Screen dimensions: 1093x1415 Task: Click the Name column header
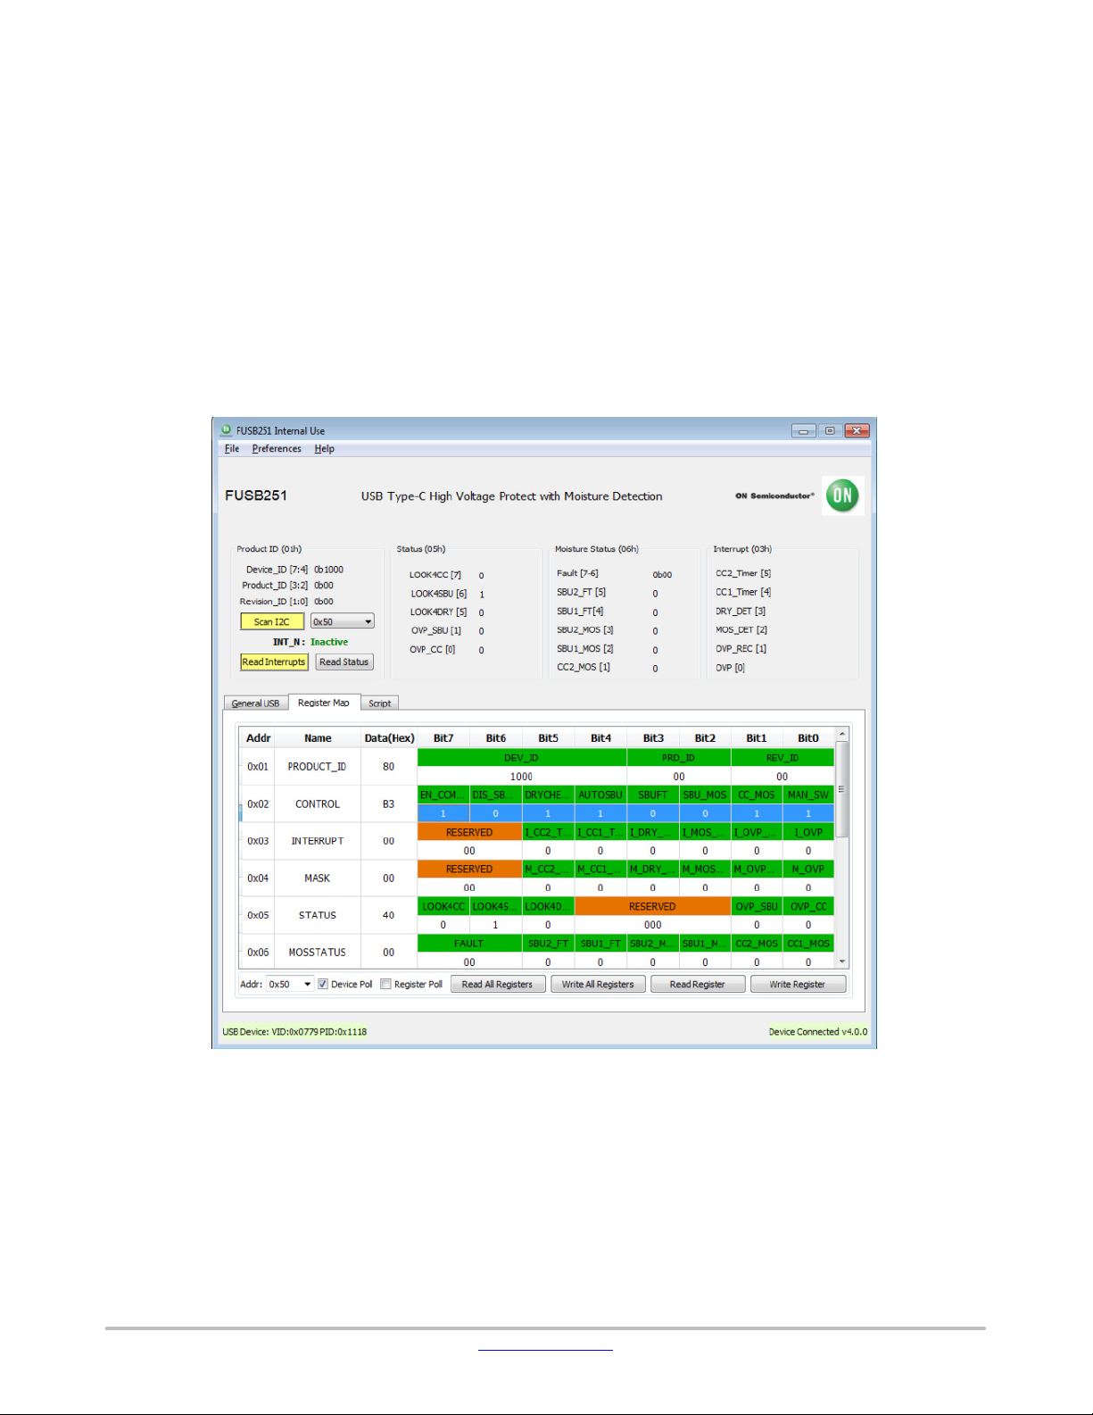click(318, 738)
